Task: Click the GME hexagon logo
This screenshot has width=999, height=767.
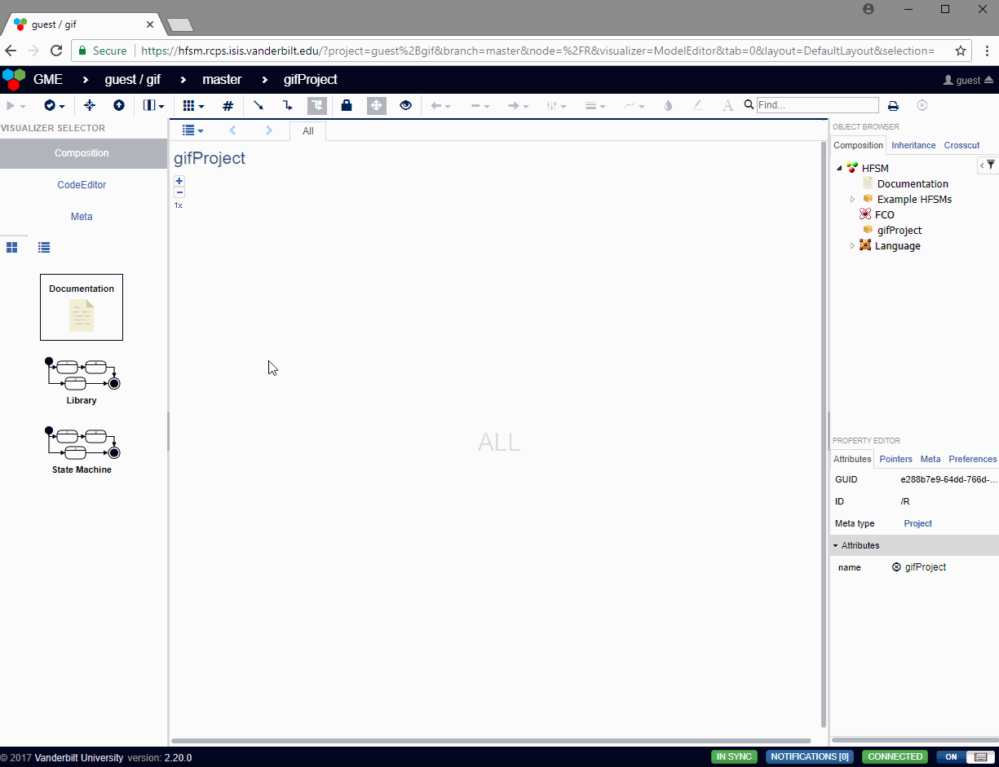Action: click(14, 79)
